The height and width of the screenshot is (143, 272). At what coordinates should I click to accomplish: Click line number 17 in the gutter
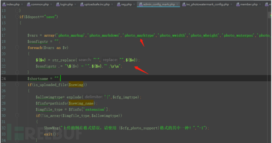point(4,35)
